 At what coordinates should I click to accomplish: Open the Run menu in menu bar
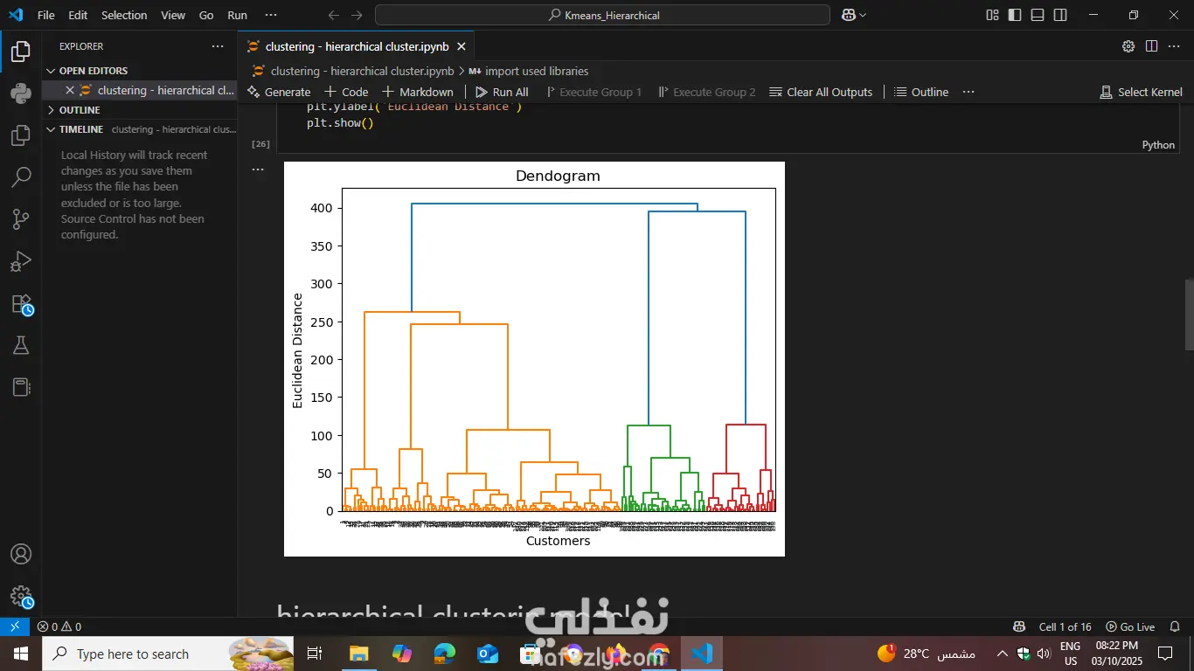pyautogui.click(x=236, y=15)
